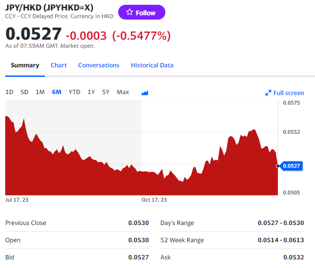Open the Summary tab
This screenshot has height=268, width=315.
tap(25, 65)
